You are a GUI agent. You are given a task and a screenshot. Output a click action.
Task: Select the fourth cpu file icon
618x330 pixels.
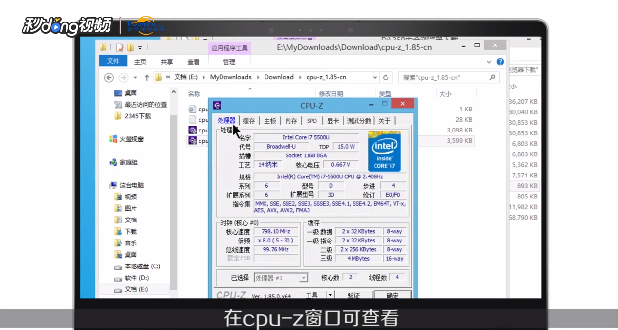[193, 141]
